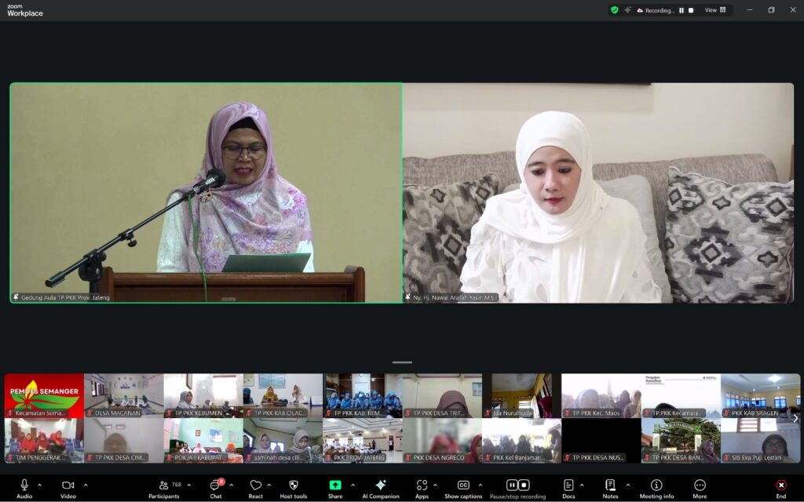Click the AI sparkle icon beside the encryption shield

coord(627,9)
